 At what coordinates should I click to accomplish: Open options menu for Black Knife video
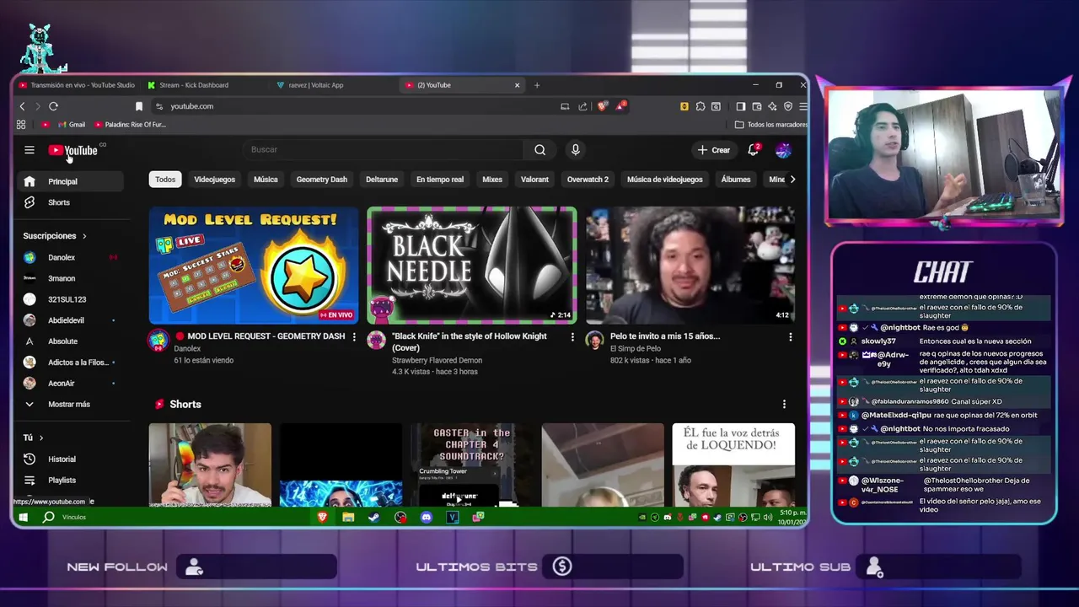[x=572, y=337]
